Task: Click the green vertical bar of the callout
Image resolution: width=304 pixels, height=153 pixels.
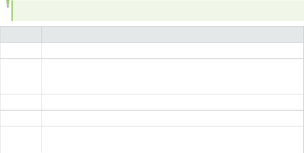Action: pyautogui.click(x=12, y=11)
